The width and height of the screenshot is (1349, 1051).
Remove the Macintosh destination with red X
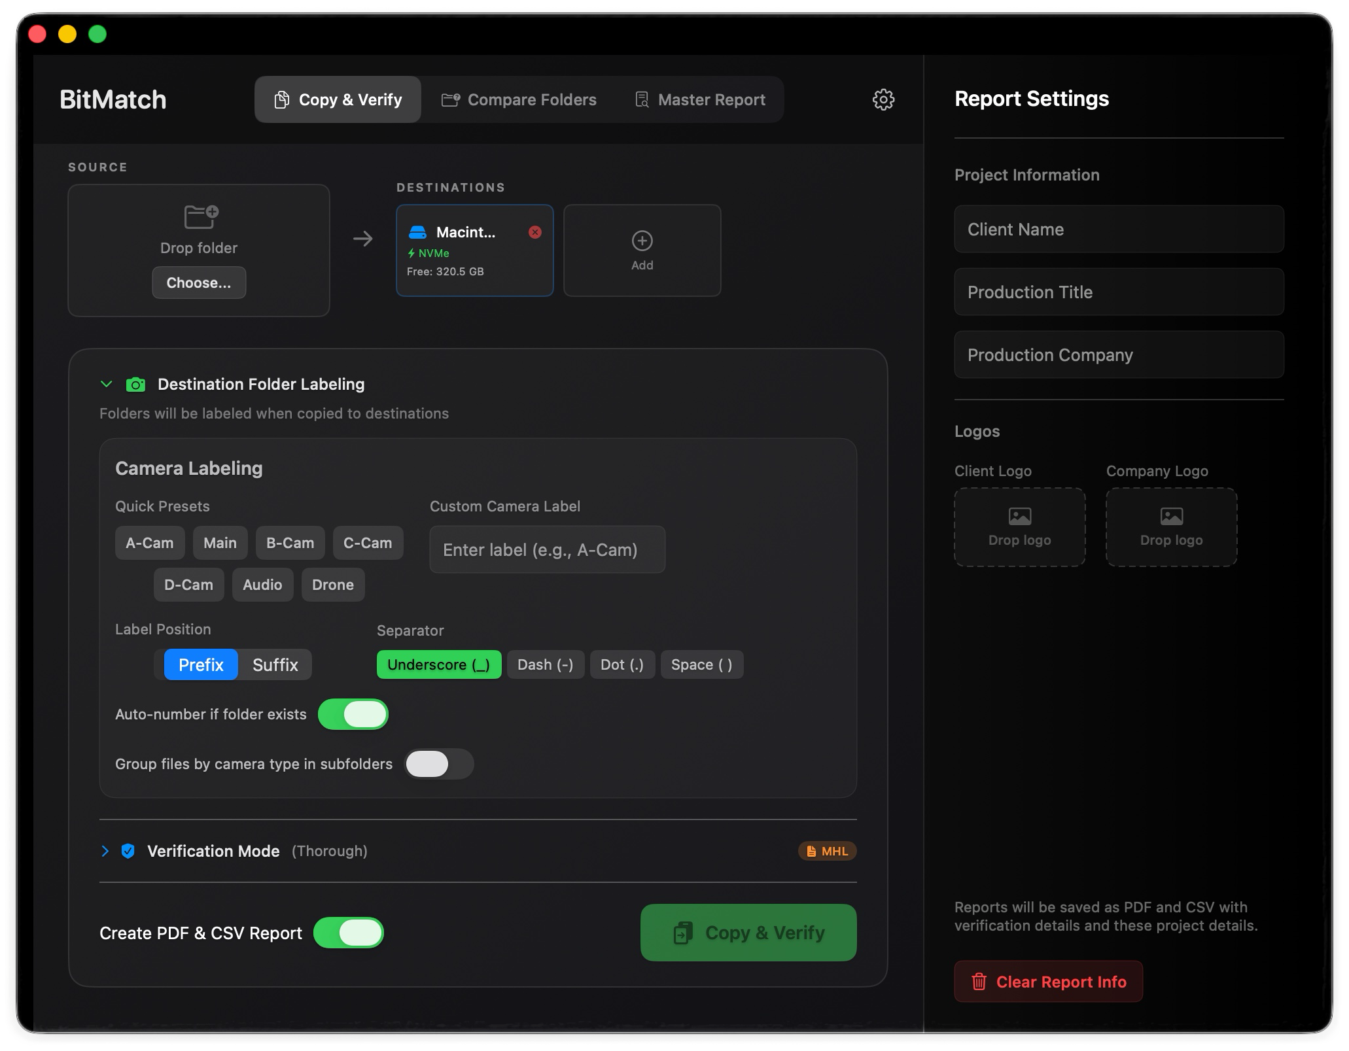coord(535,232)
